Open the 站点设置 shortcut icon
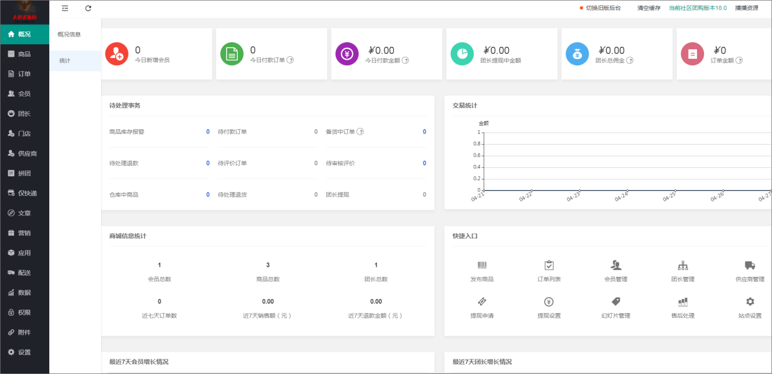The image size is (772, 374). (749, 302)
